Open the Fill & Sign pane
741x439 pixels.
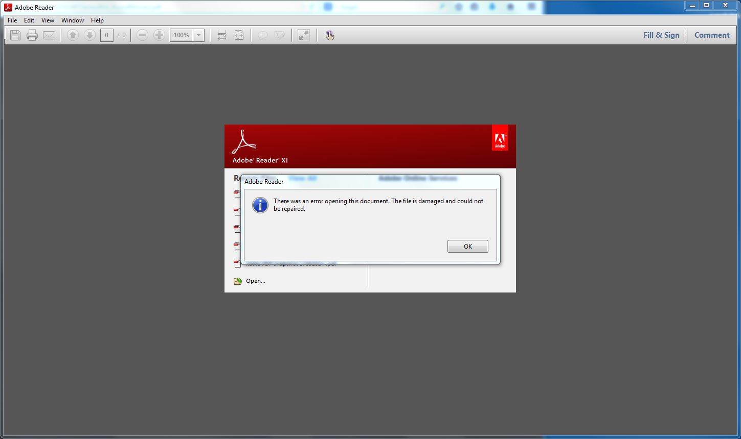661,35
